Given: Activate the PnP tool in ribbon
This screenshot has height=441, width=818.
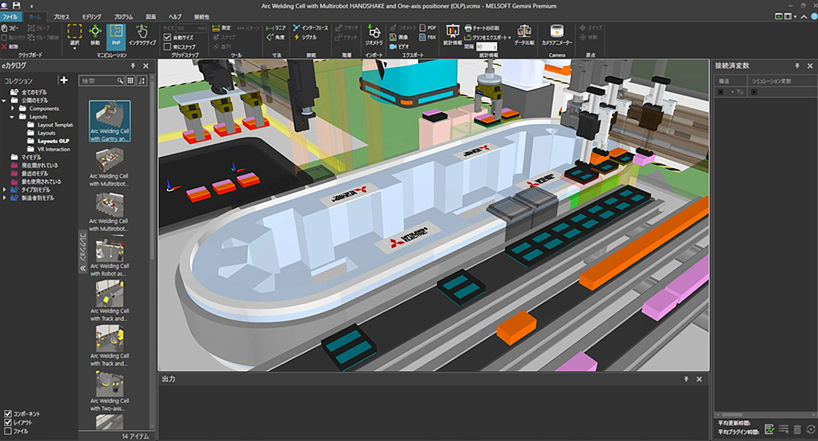Looking at the screenshot, I should 116,36.
